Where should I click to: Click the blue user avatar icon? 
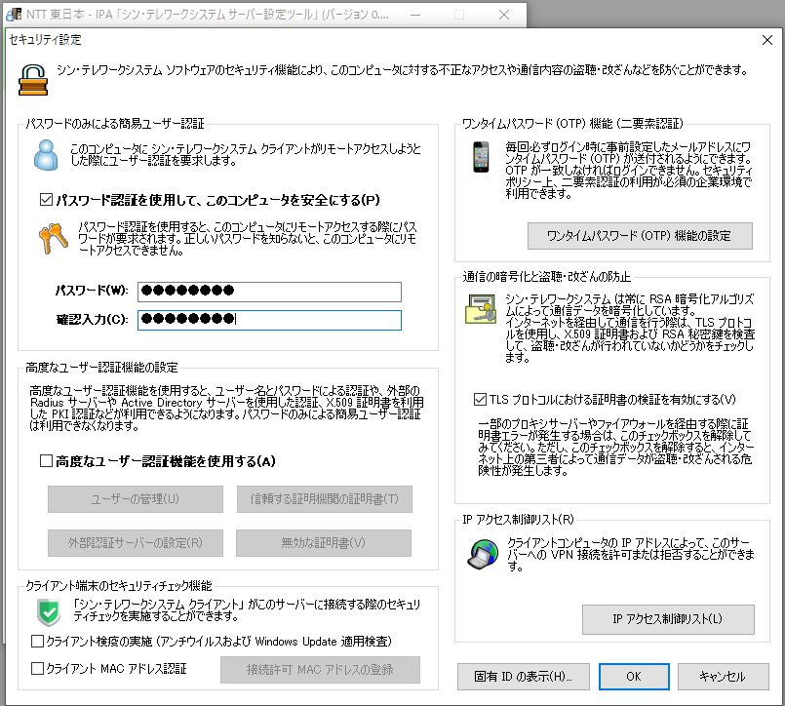pos(46,155)
